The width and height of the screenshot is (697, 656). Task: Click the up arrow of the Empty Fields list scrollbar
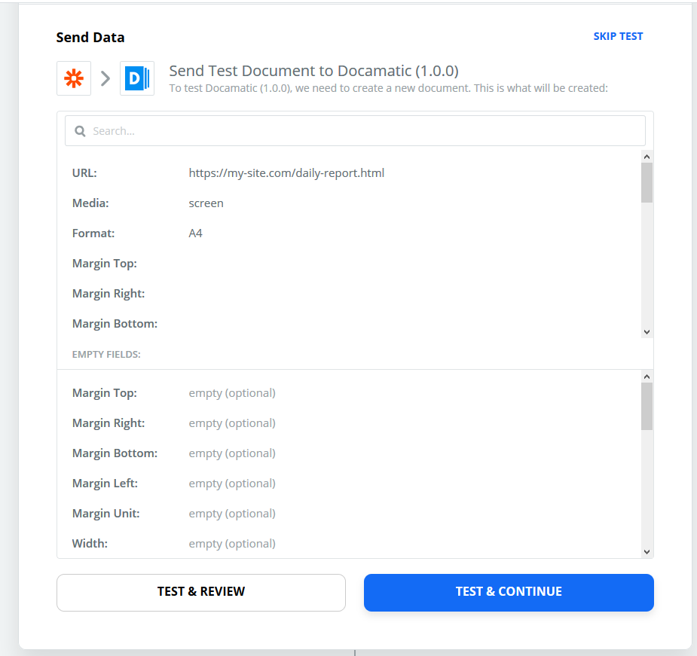(x=647, y=377)
